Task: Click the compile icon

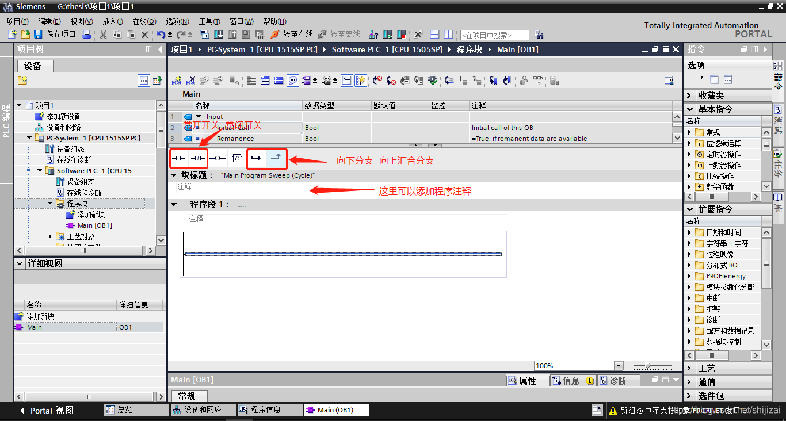Action: [x=205, y=35]
